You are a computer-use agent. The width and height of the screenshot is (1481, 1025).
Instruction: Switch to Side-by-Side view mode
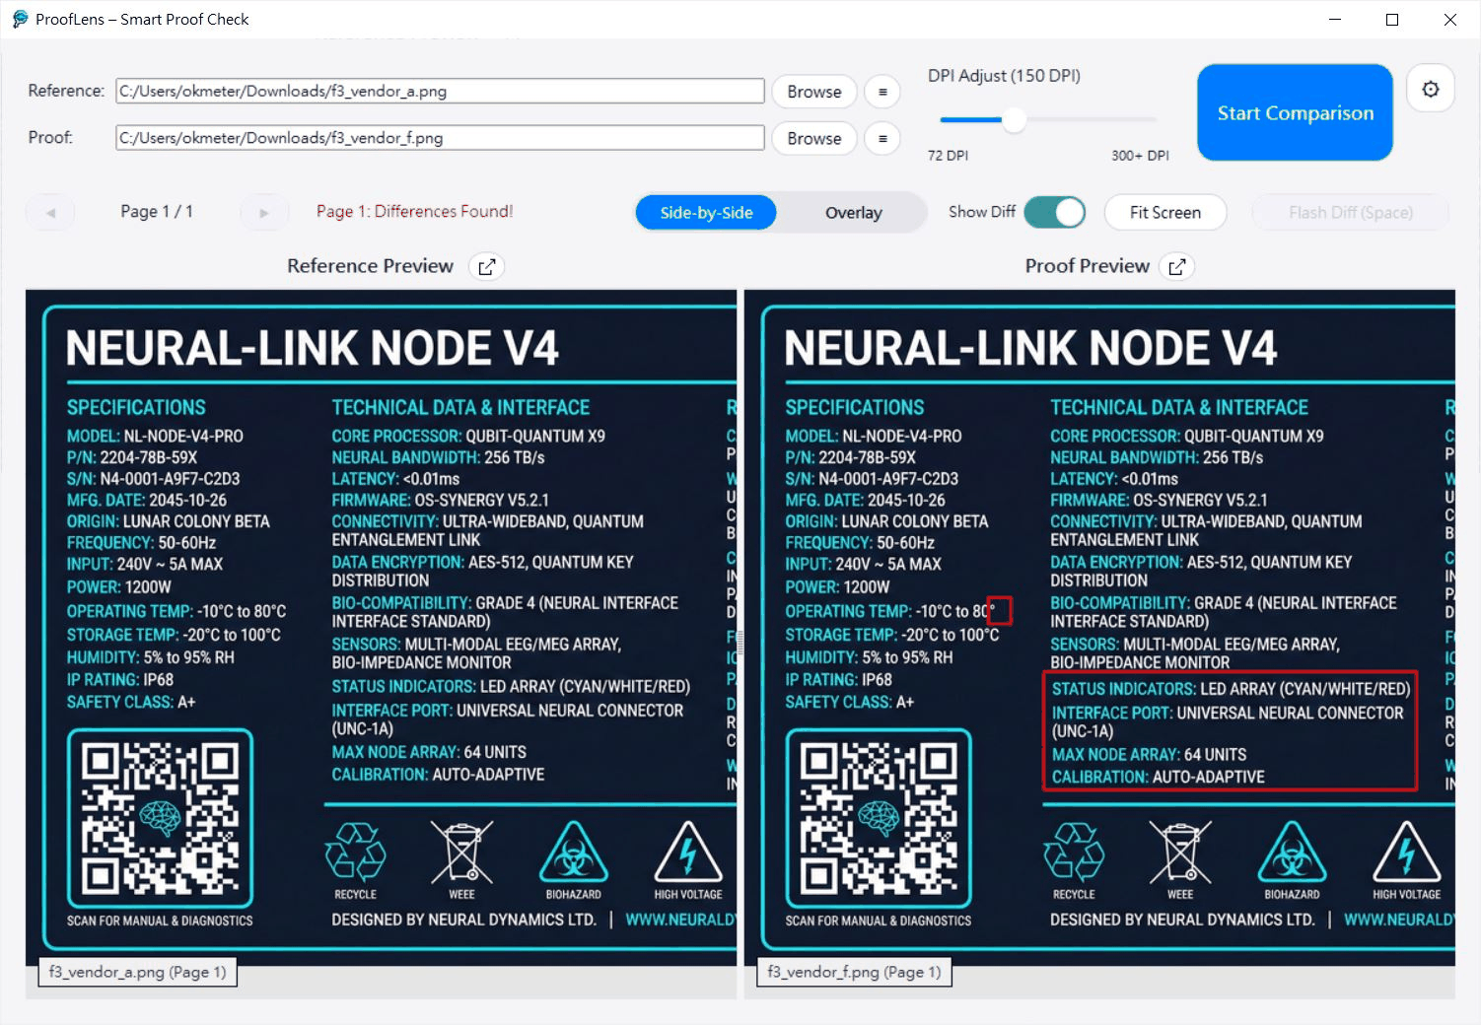pos(706,212)
